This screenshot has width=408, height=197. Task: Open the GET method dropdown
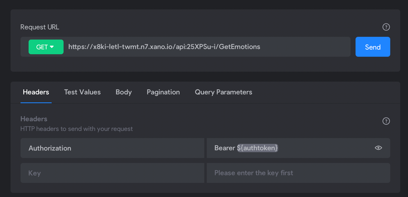point(46,47)
